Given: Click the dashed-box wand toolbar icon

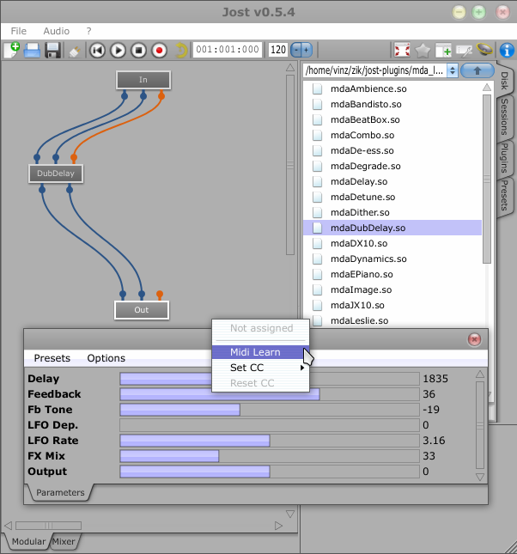Looking at the screenshot, I should pos(464,51).
